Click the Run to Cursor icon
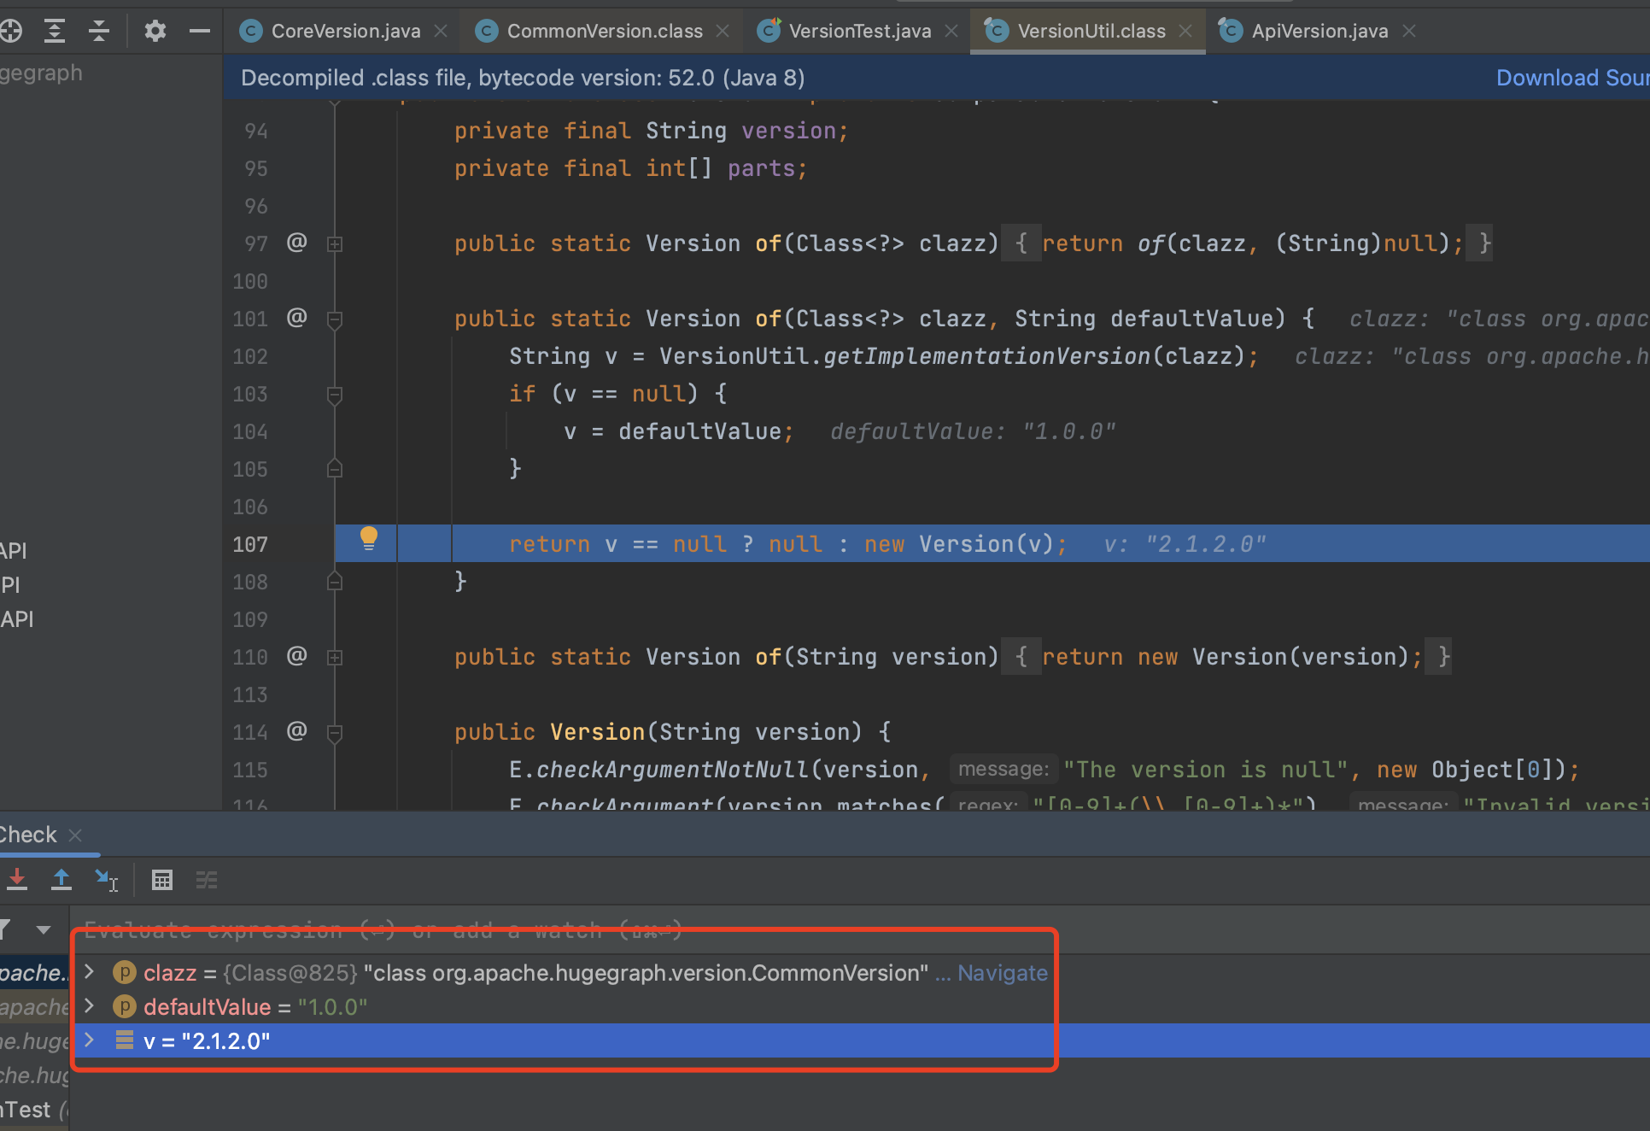1650x1131 pixels. coord(107,879)
